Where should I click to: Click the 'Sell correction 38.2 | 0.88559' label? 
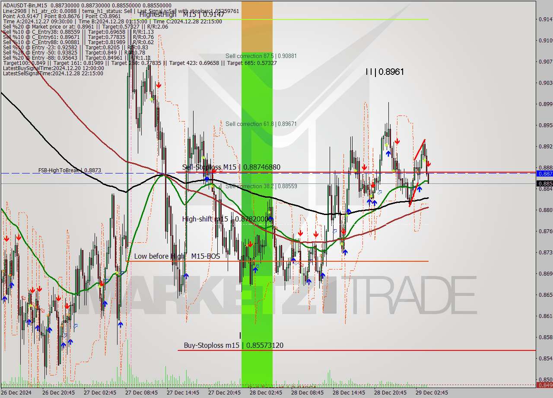pos(261,186)
